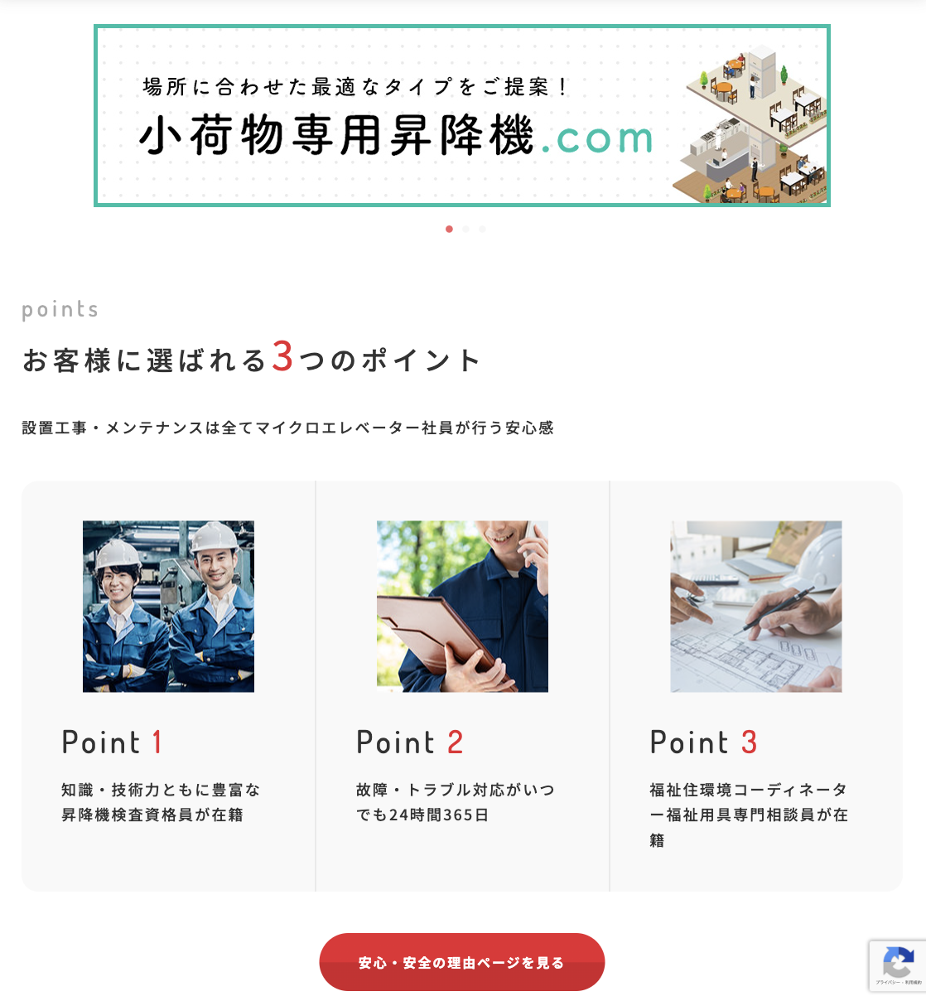Open the 小荷物専用昇降機.com banner
The height and width of the screenshot is (1001, 926).
(x=462, y=115)
